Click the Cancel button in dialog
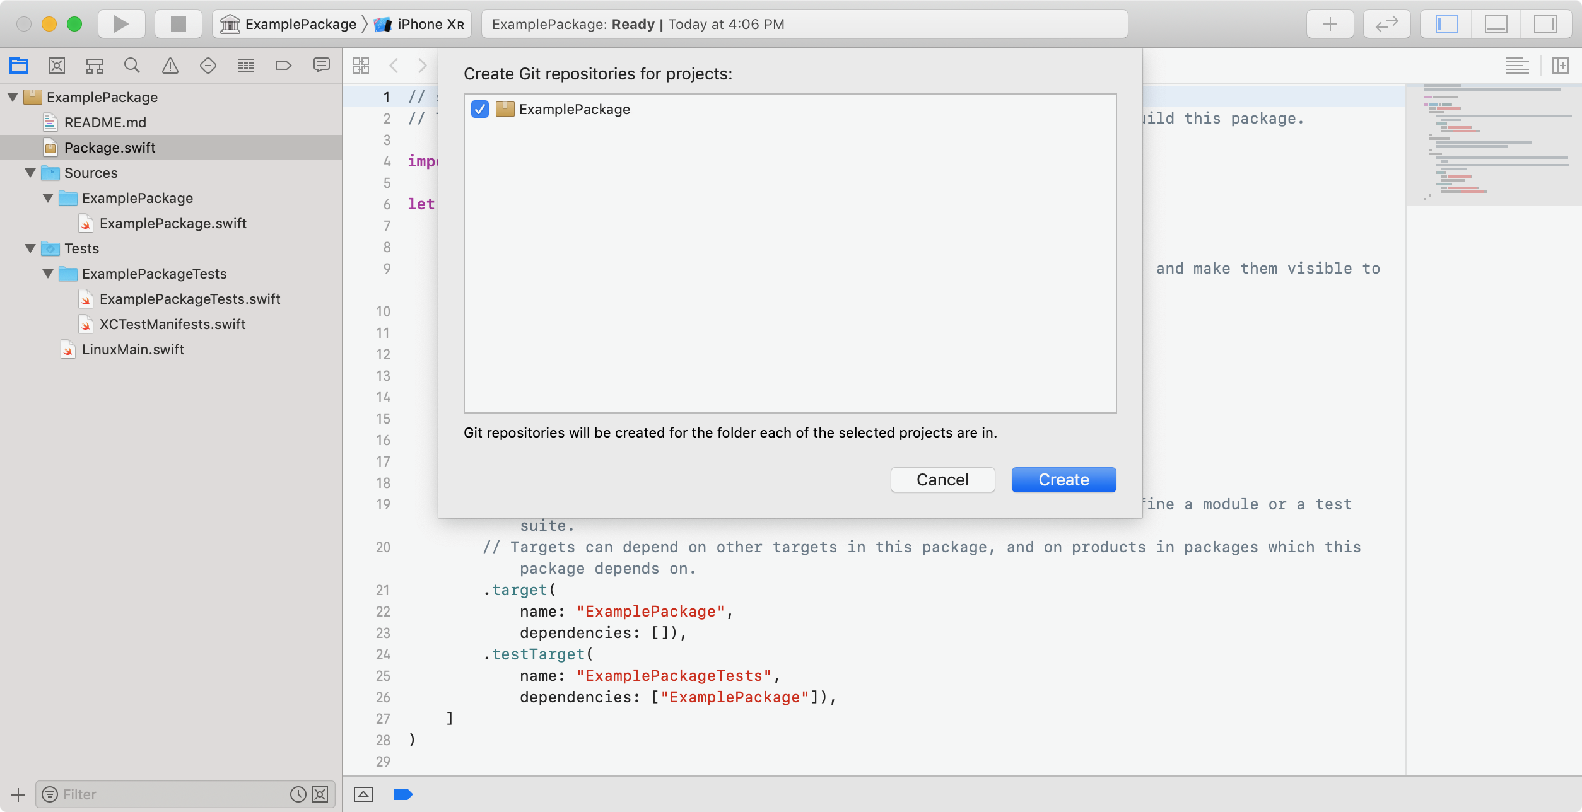This screenshot has width=1582, height=812. [942, 478]
